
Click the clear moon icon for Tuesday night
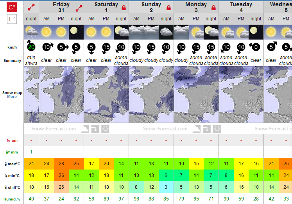click(256, 32)
